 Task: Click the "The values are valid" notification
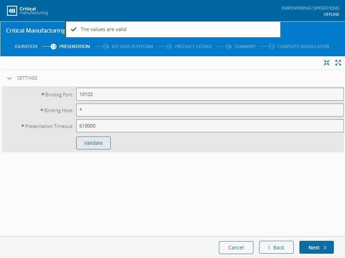172,29
